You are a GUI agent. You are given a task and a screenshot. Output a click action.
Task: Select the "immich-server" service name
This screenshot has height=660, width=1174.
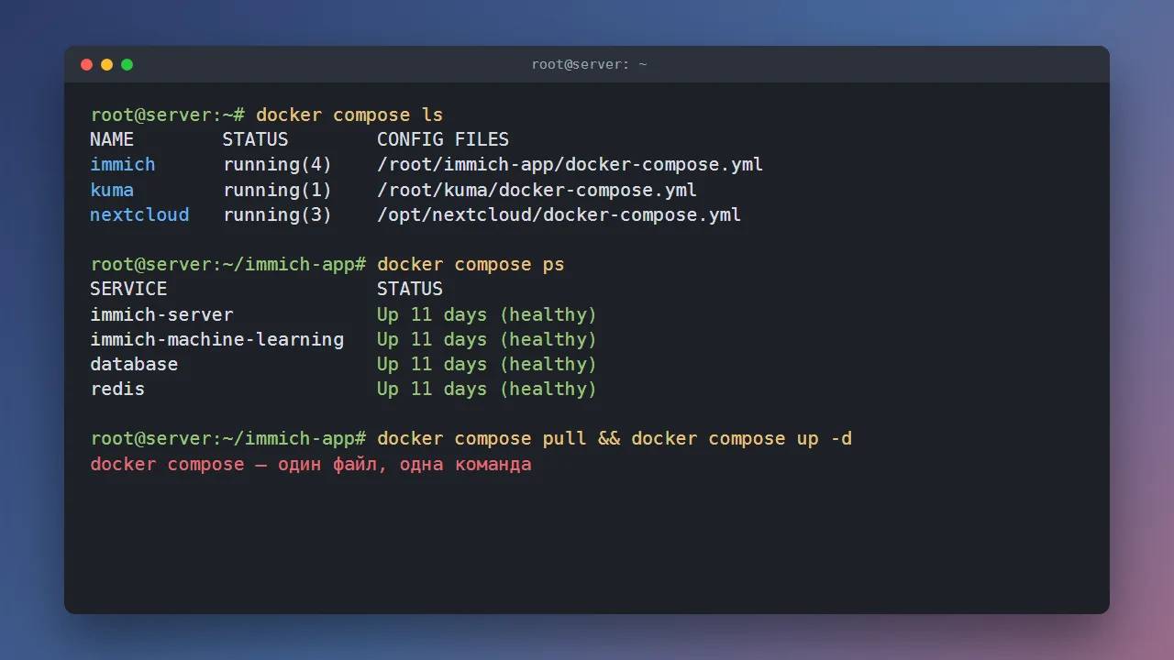pos(161,314)
